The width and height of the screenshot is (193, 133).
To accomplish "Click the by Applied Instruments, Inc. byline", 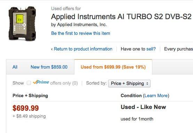I will click(x=79, y=25).
